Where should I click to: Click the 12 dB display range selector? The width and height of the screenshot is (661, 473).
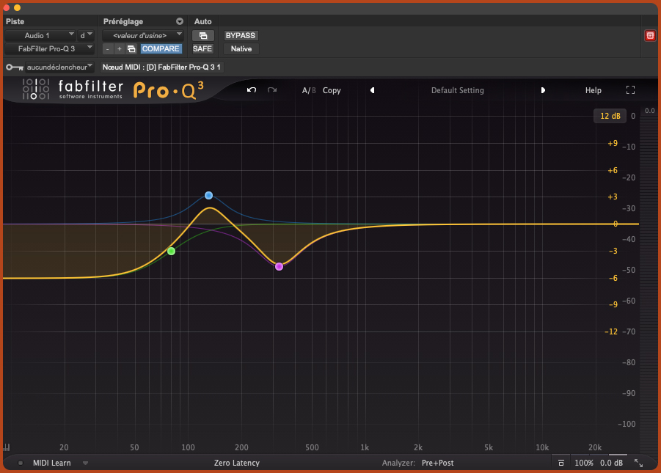pos(610,116)
